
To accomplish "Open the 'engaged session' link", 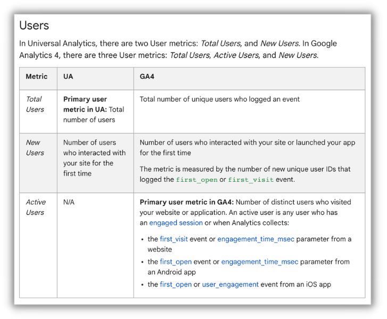I will [x=176, y=223].
